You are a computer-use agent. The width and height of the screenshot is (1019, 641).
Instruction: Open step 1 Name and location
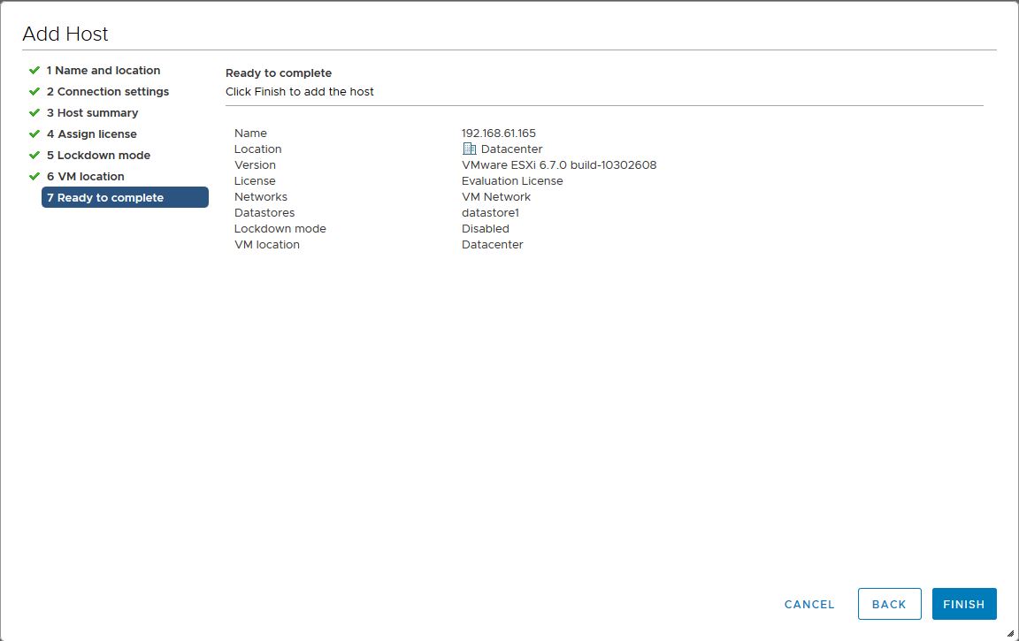[x=103, y=70]
